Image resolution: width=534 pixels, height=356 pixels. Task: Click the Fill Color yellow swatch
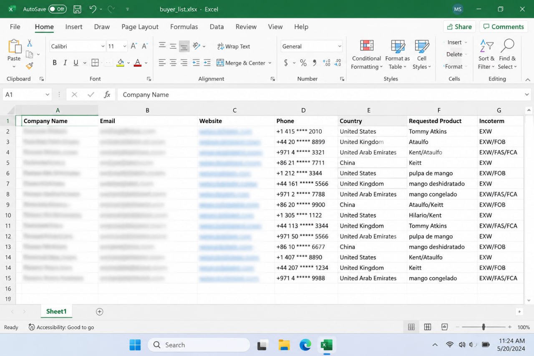pos(120,63)
